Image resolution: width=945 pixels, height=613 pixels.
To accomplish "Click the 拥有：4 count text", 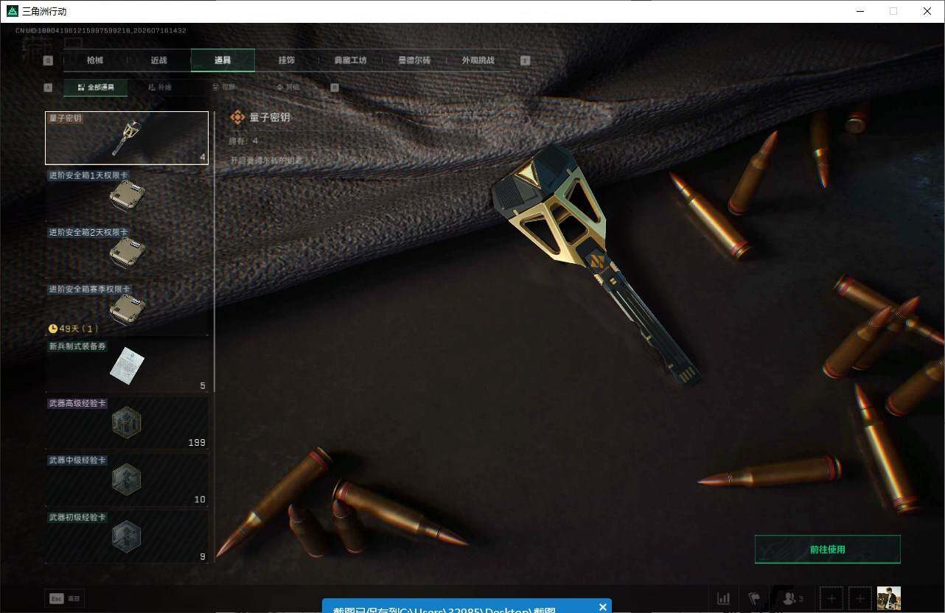I will (x=244, y=141).
